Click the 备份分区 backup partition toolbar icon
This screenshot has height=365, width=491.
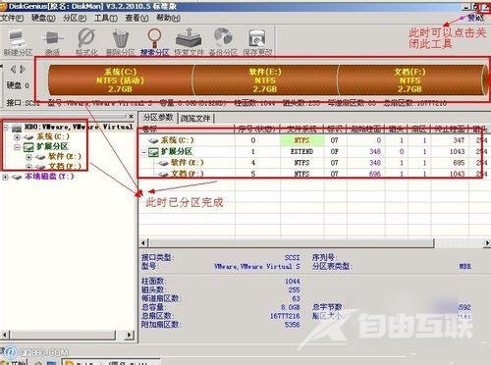(223, 42)
